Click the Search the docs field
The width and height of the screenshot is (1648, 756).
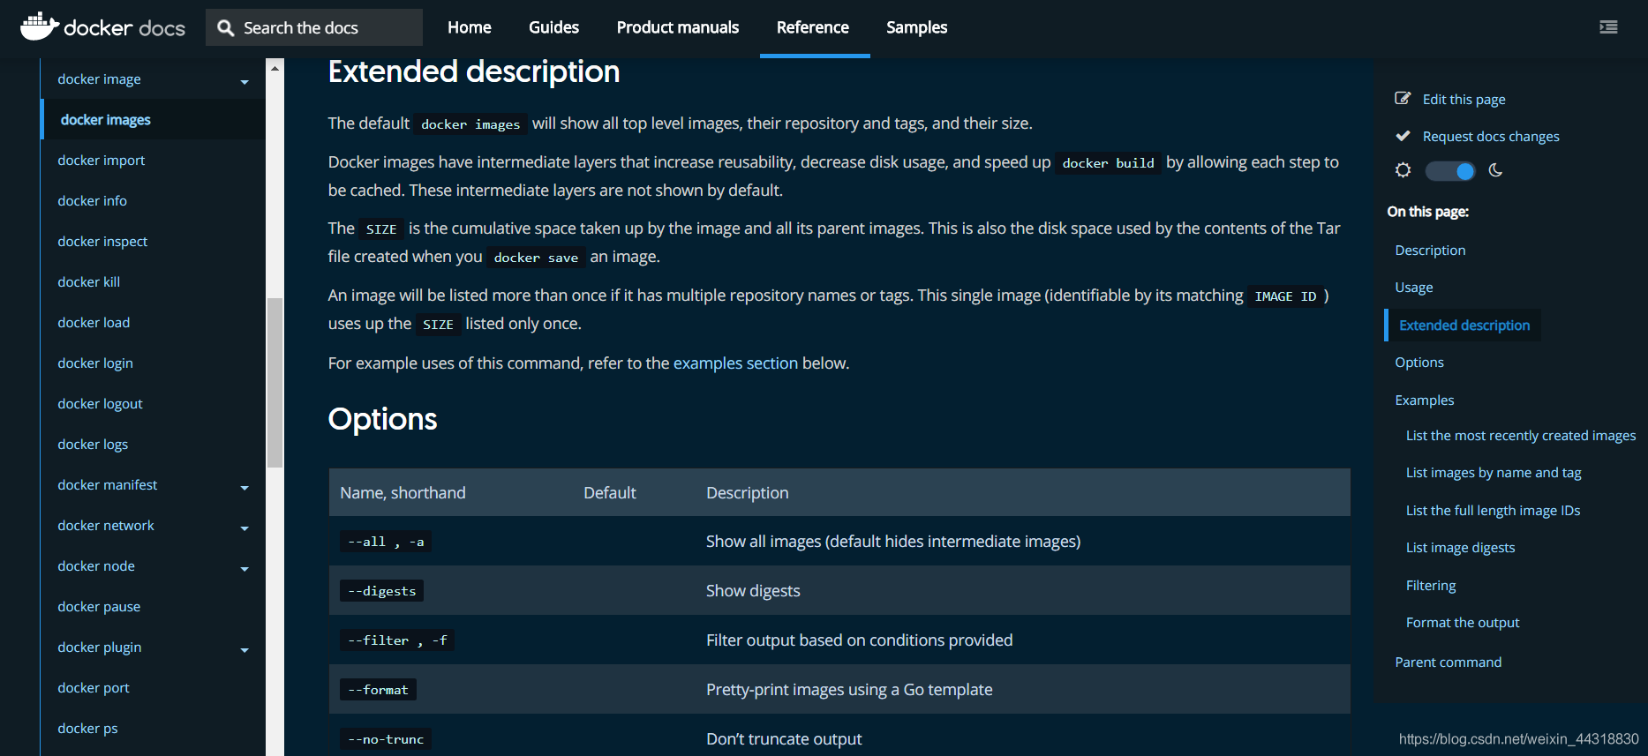click(314, 27)
